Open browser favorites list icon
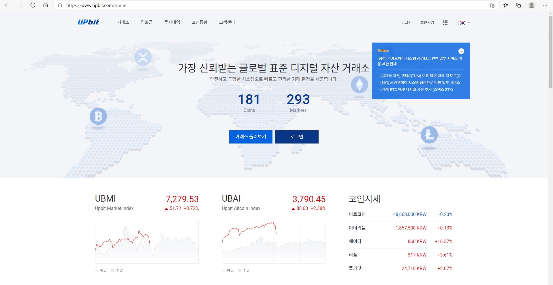553x285 pixels. coord(506,5)
